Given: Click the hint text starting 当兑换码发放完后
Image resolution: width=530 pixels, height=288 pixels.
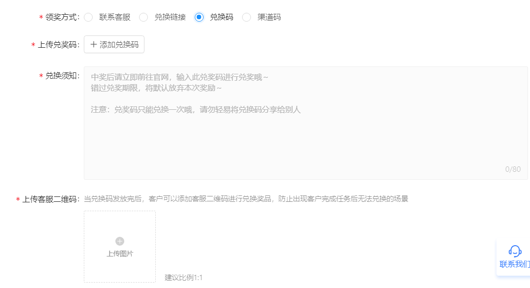Looking at the screenshot, I should [246, 199].
